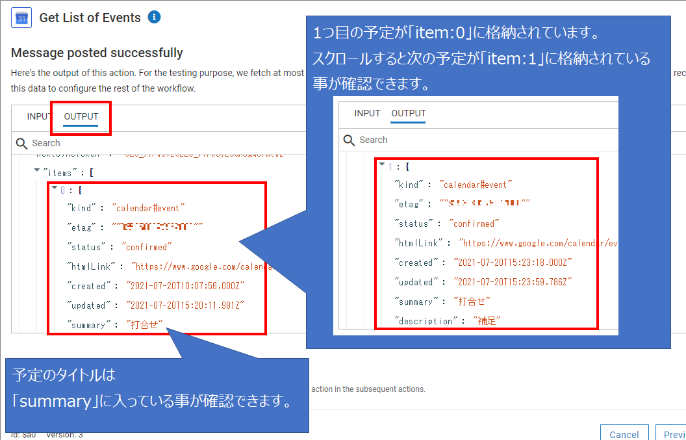Select the OUTPUT tab in the inset panel

pyautogui.click(x=409, y=113)
